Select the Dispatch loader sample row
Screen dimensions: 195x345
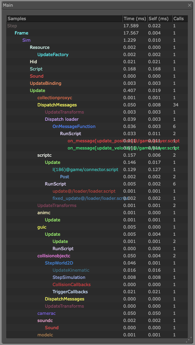[x=97, y=119]
